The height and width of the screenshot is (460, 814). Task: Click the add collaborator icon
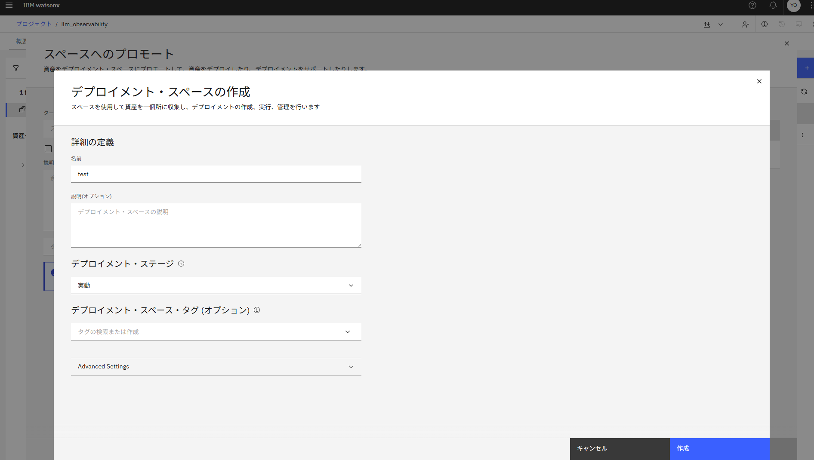pyautogui.click(x=746, y=25)
